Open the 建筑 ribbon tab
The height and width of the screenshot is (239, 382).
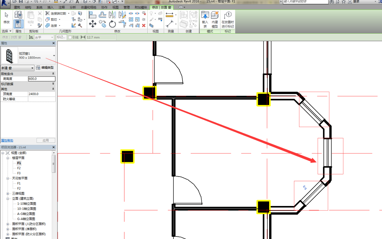point(17,7)
